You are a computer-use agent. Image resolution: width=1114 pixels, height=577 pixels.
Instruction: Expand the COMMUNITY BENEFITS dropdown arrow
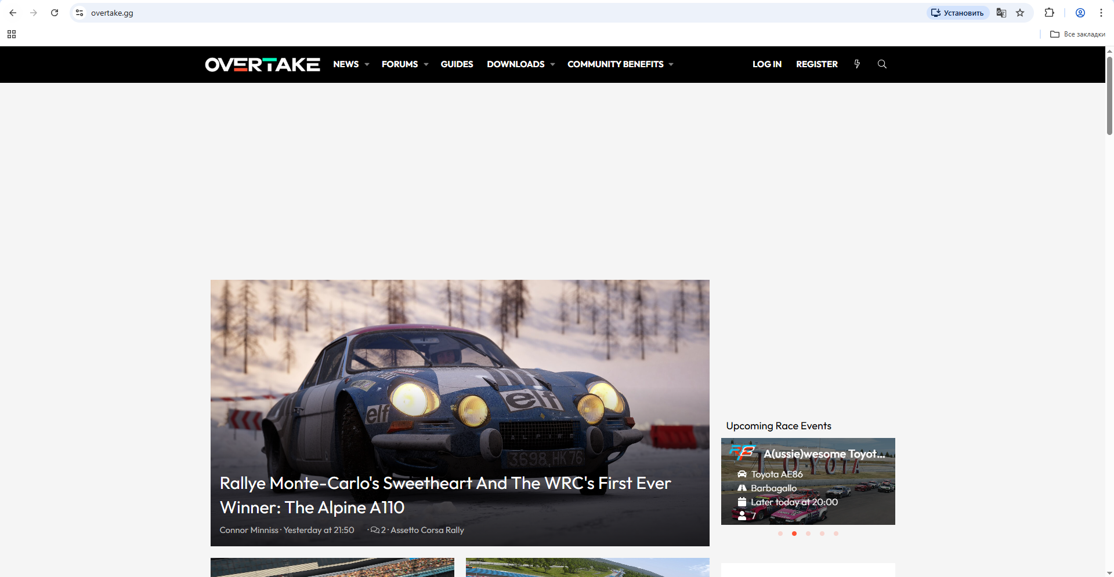click(x=671, y=64)
